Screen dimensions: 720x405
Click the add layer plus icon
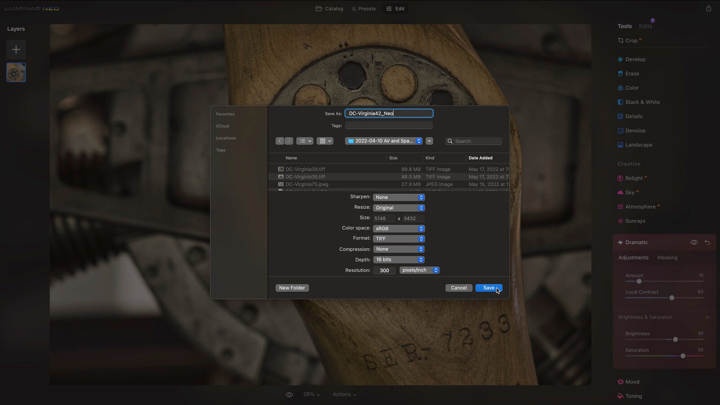(x=16, y=49)
